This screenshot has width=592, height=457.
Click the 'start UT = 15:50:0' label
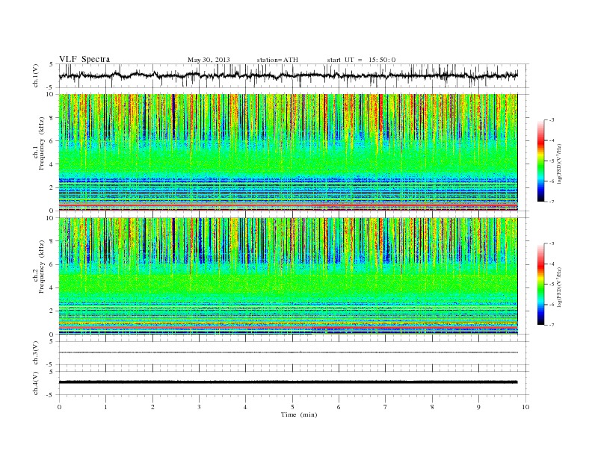361,60
